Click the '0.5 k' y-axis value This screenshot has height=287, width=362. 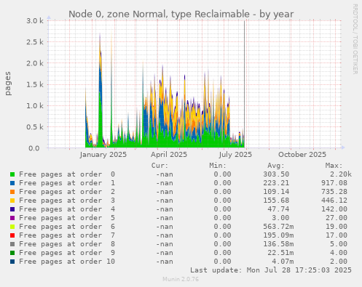click(x=35, y=127)
